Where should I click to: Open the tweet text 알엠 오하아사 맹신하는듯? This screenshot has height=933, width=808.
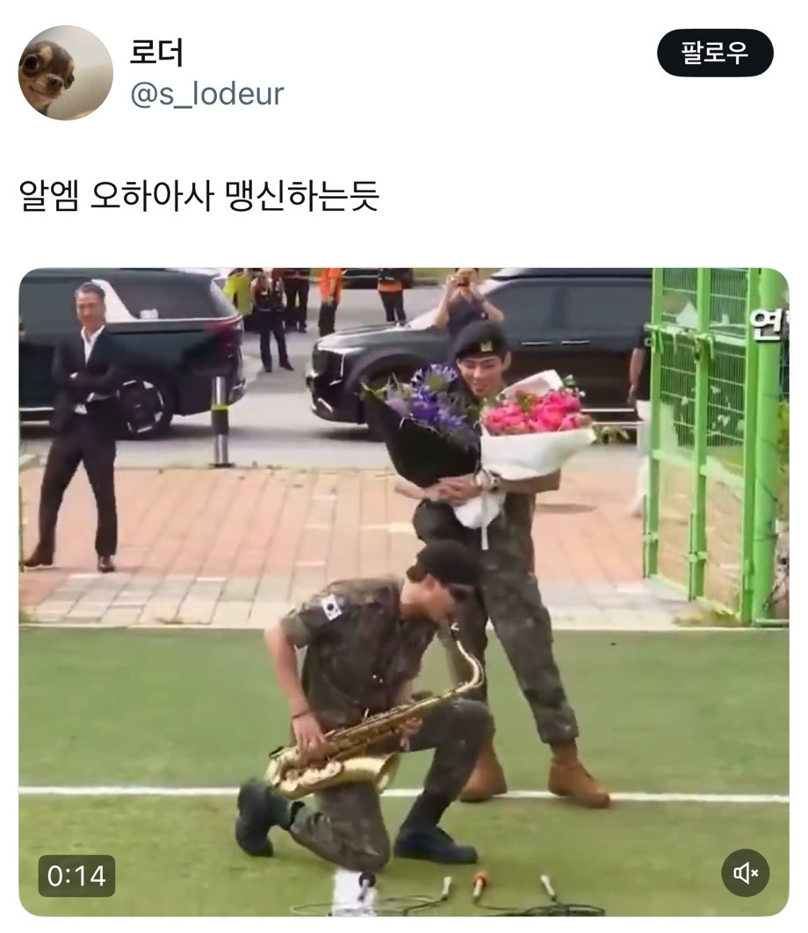(199, 195)
